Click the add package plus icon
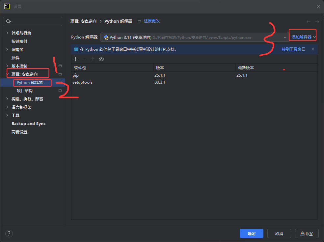This screenshot has width=324, height=242. [x=76, y=59]
